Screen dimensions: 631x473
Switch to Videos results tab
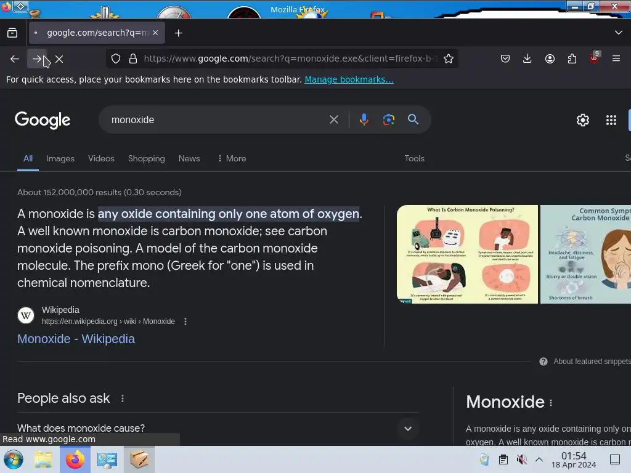101,158
